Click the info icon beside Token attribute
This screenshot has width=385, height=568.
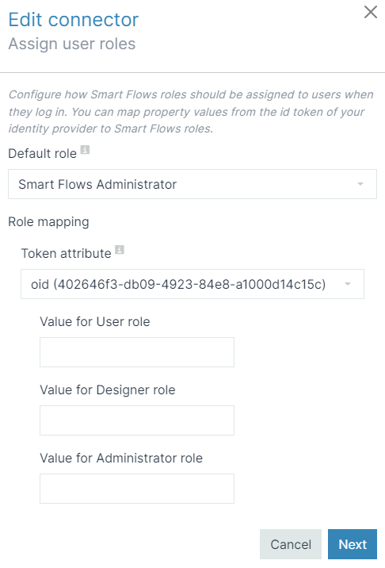(120, 250)
